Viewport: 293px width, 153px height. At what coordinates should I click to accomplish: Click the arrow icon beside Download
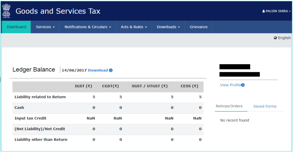click(x=111, y=70)
